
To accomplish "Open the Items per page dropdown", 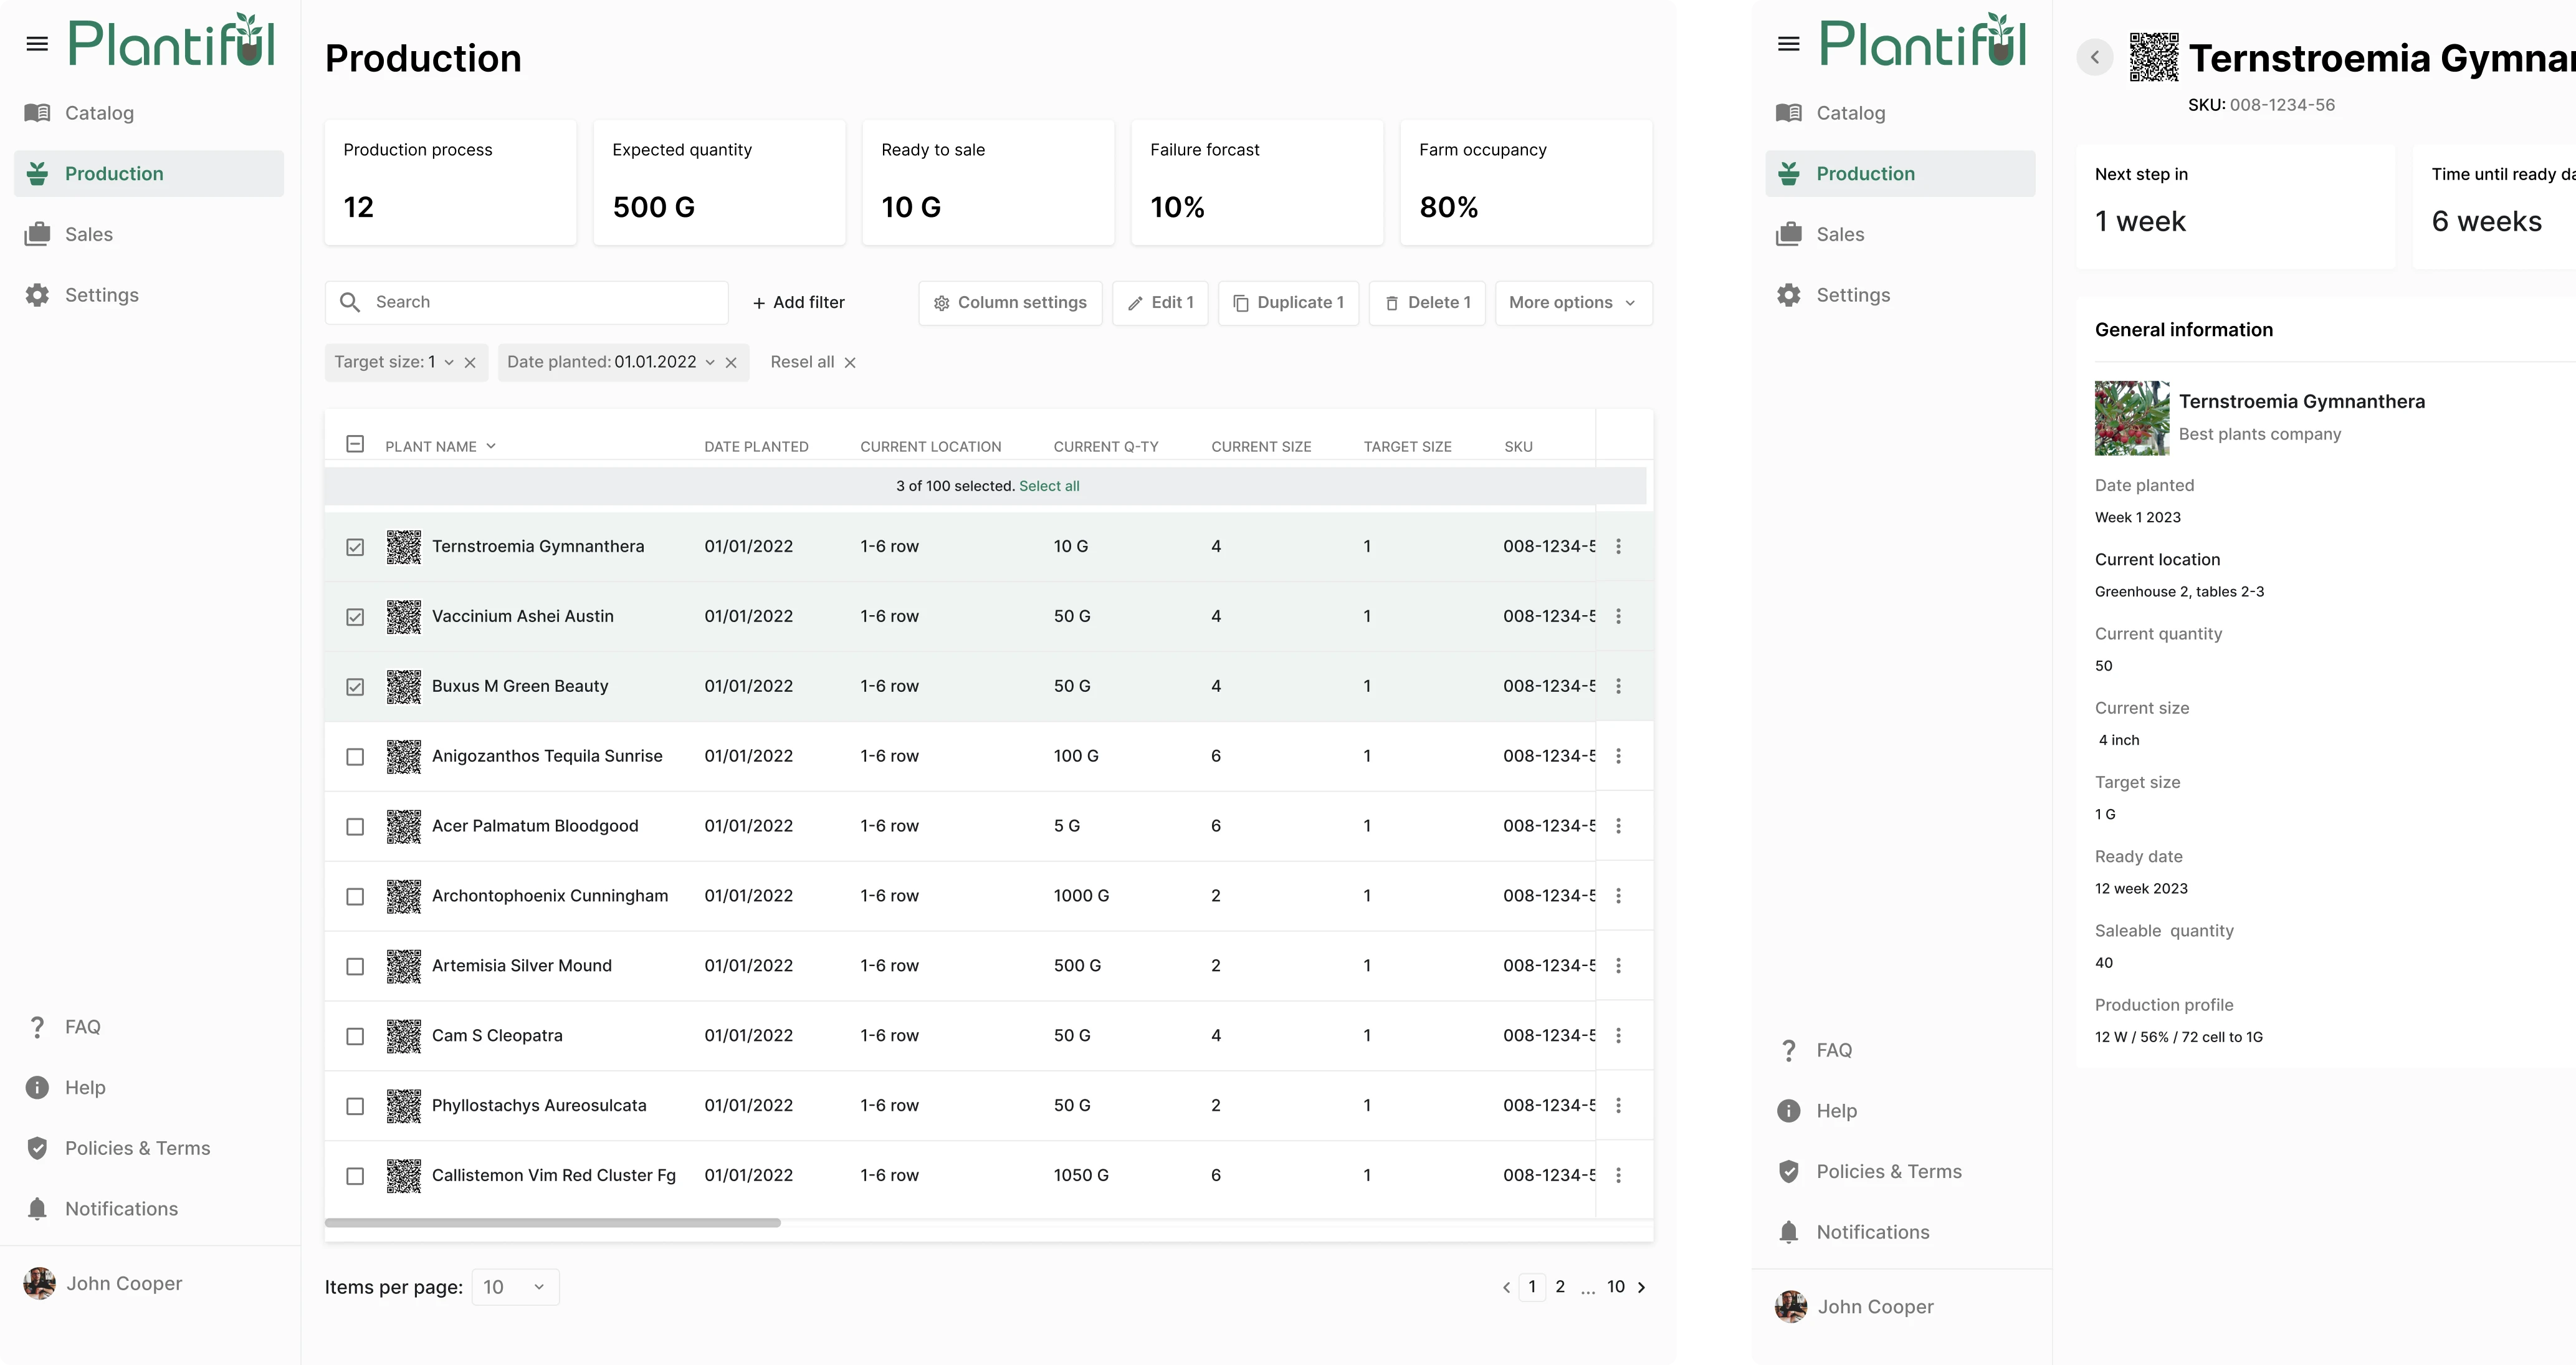I will 515,1287.
